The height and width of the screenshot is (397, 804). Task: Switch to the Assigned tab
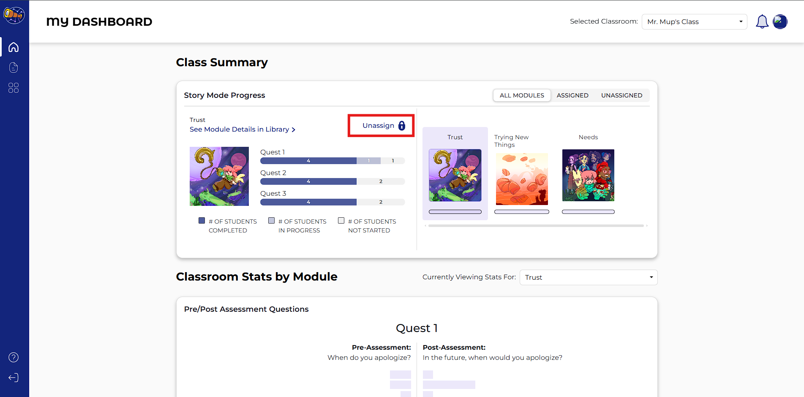tap(572, 95)
